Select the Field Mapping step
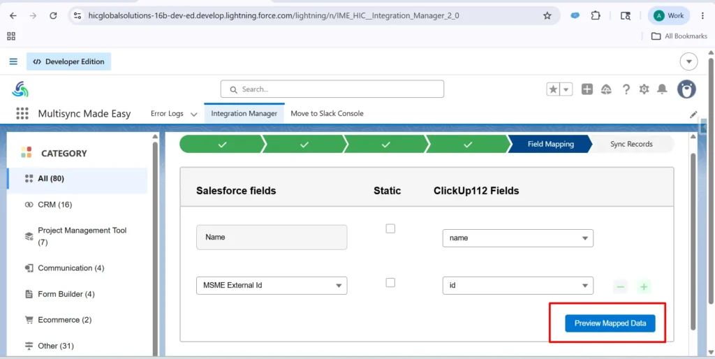Screen dimensions: 715x359 click(x=550, y=144)
